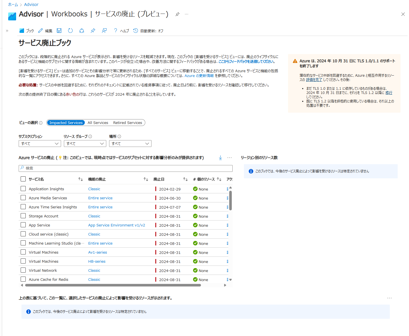Viewport: 409px width, 336px height.
Task: Click the 編集 pencil button
Action: click(x=45, y=31)
